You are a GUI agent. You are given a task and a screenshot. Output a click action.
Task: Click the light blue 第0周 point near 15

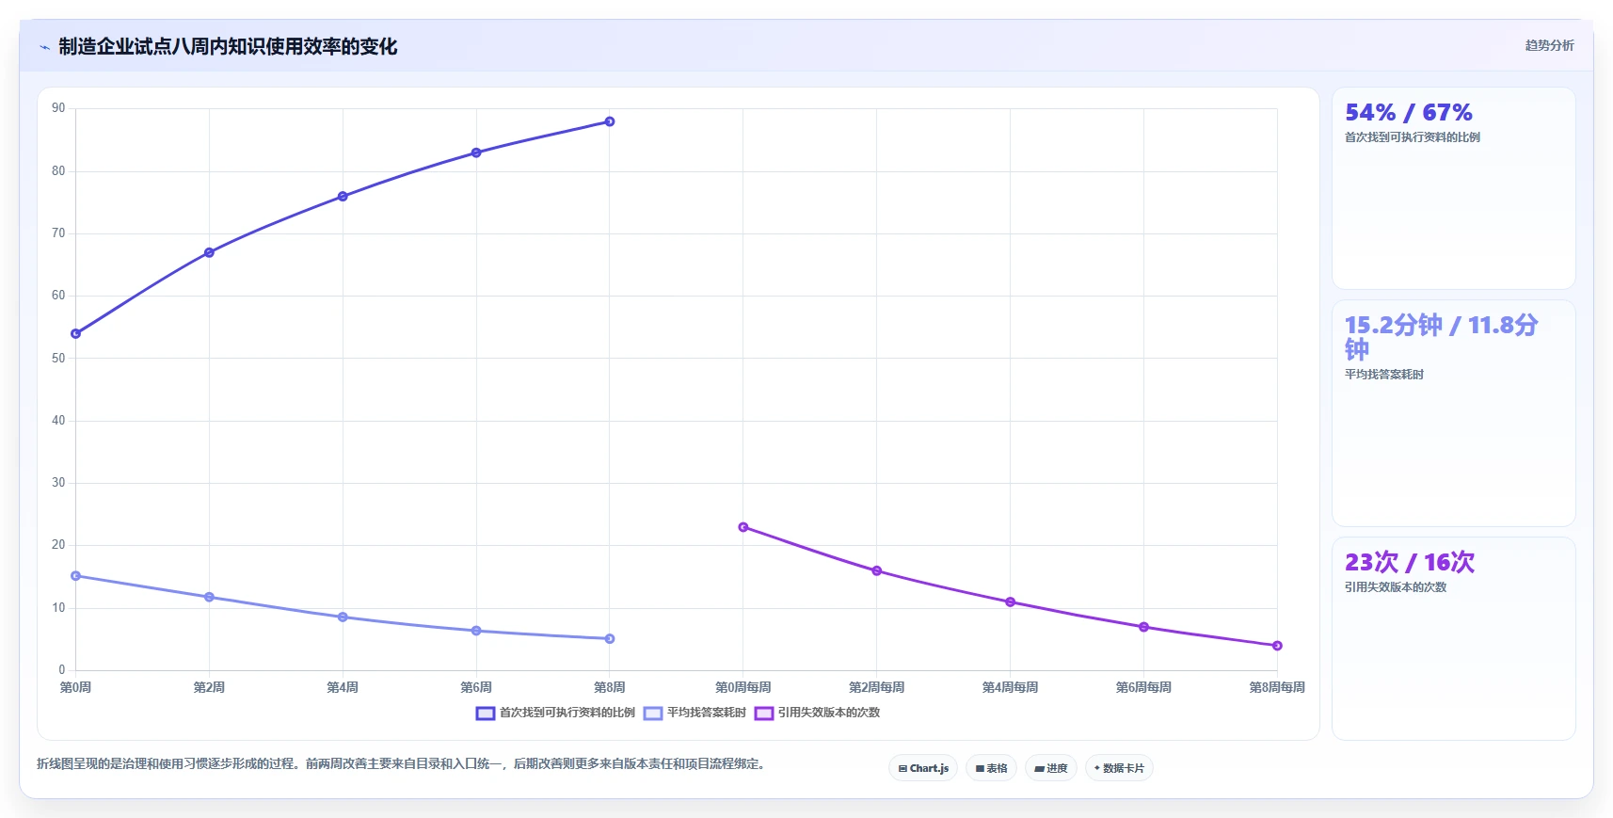click(76, 576)
